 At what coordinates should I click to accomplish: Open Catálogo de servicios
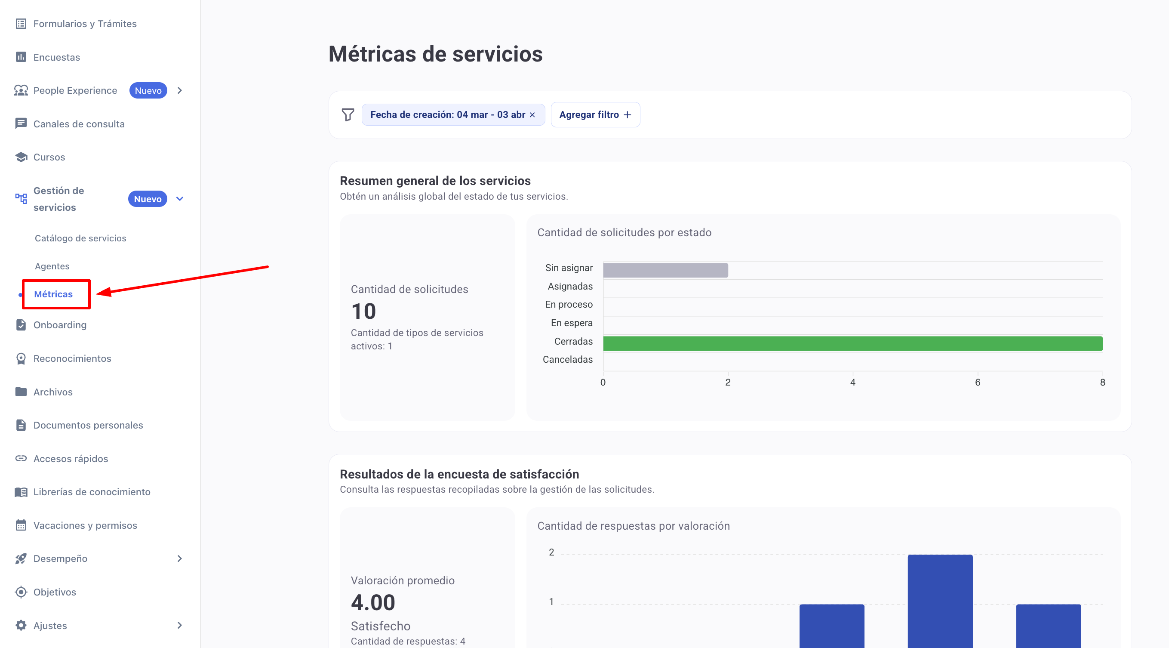[x=80, y=238]
